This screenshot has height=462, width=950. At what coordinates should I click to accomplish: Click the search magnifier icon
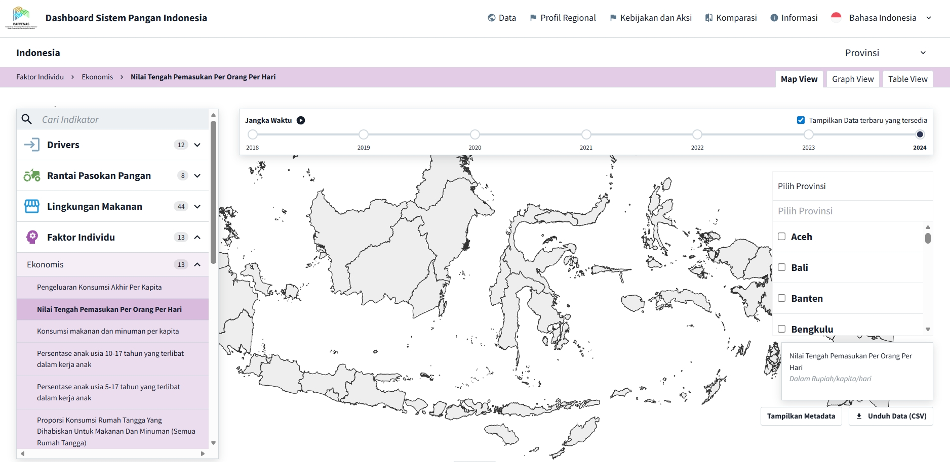click(x=27, y=119)
